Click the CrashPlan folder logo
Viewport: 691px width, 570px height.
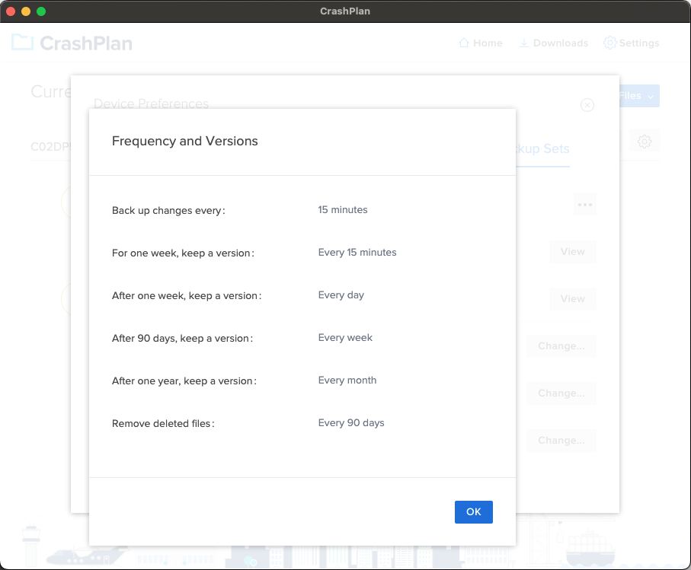tap(24, 43)
